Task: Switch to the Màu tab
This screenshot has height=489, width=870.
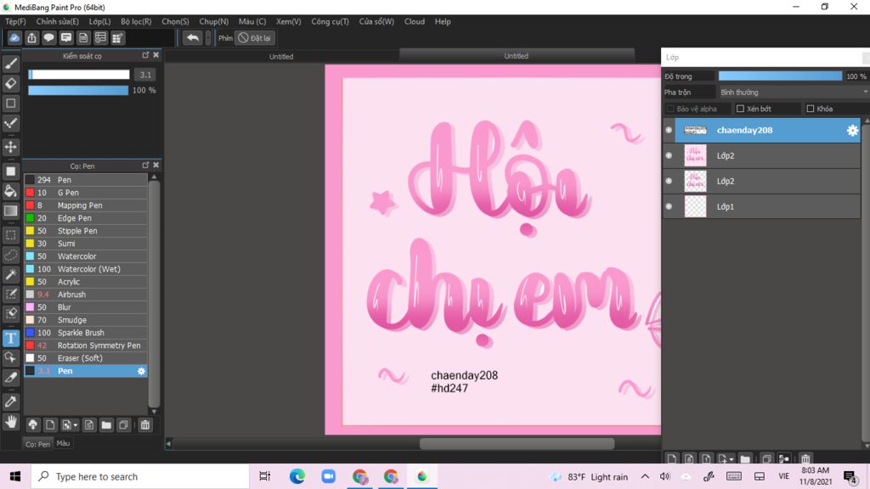Action: pos(63,443)
